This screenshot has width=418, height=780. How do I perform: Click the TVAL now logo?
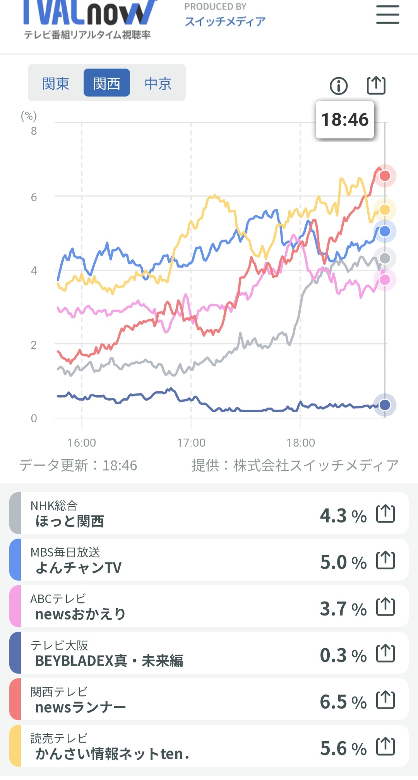(89, 19)
